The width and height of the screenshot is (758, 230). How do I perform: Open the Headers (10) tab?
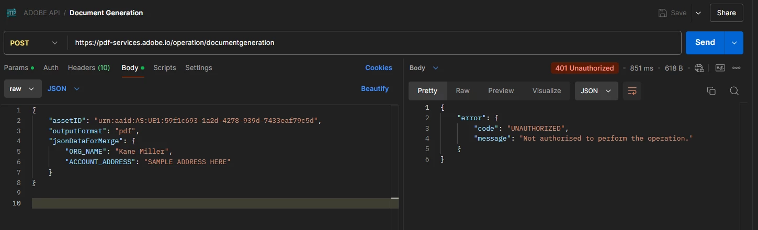(x=89, y=68)
